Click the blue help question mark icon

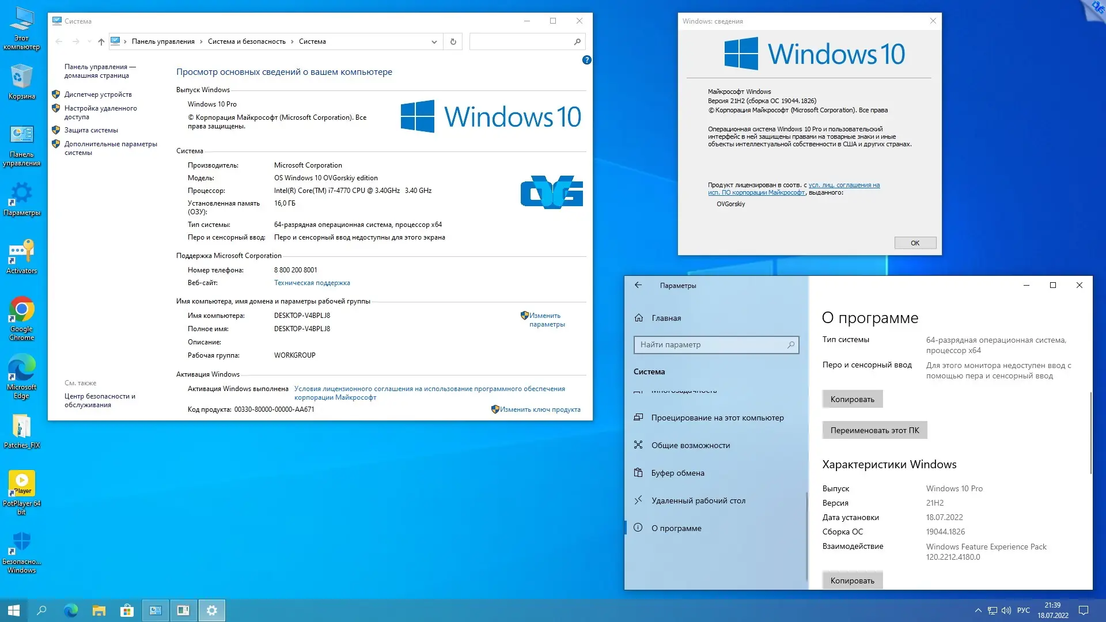[586, 60]
